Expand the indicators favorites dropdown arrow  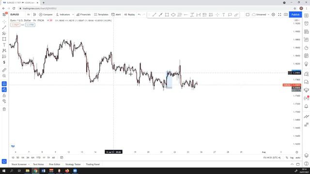click(x=73, y=14)
